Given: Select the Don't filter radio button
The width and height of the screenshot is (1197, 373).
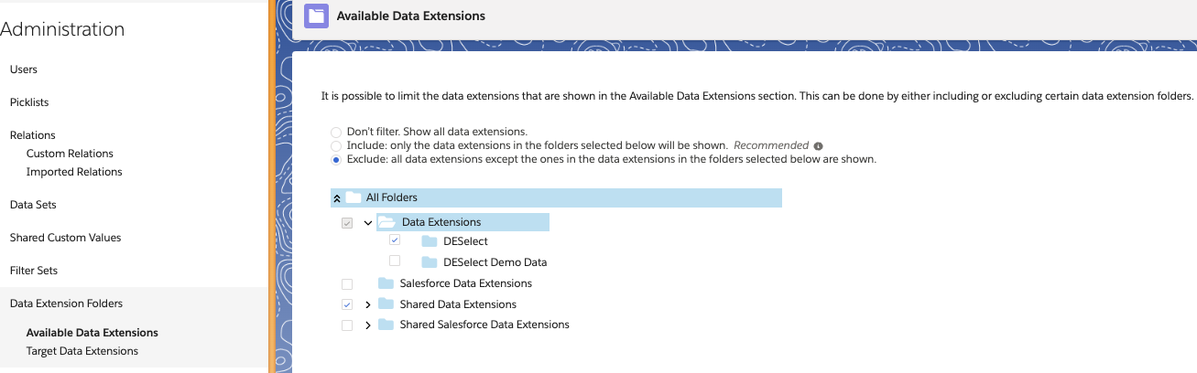Looking at the screenshot, I should click(336, 132).
